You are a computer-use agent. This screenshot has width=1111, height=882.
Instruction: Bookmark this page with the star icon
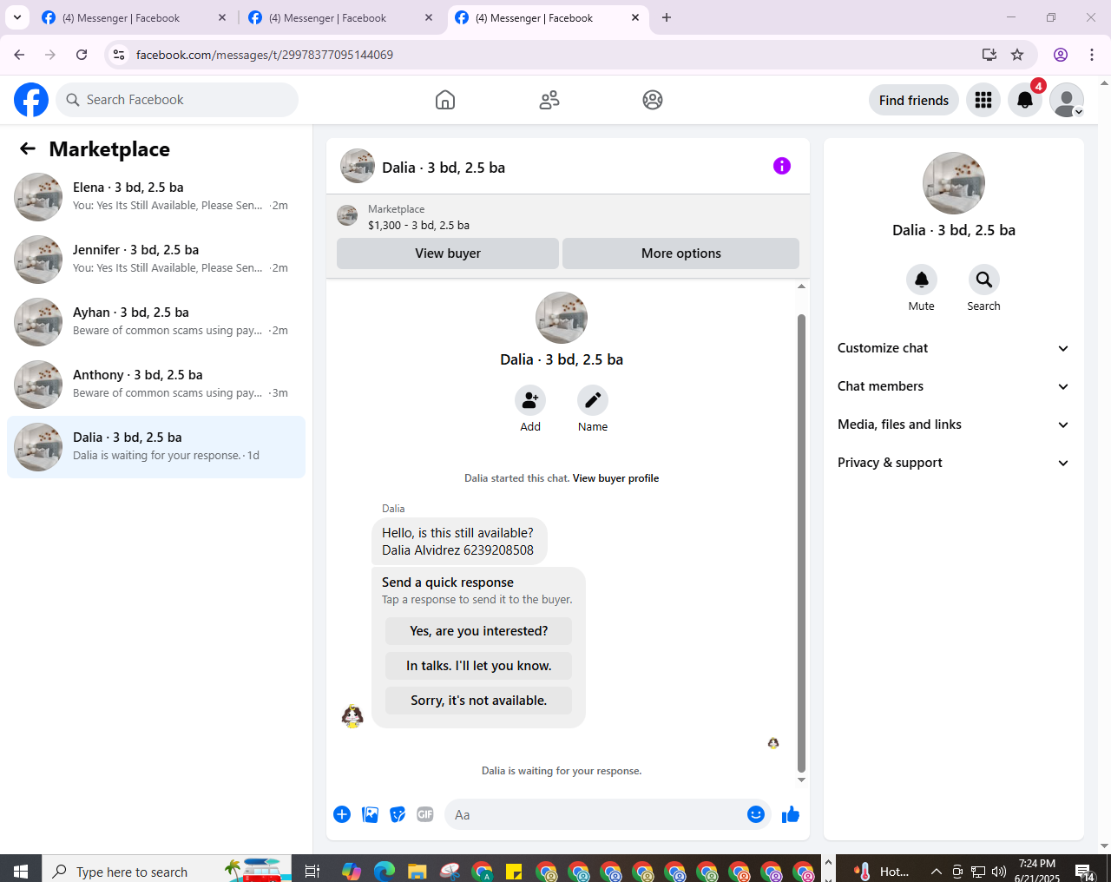[x=1017, y=55]
